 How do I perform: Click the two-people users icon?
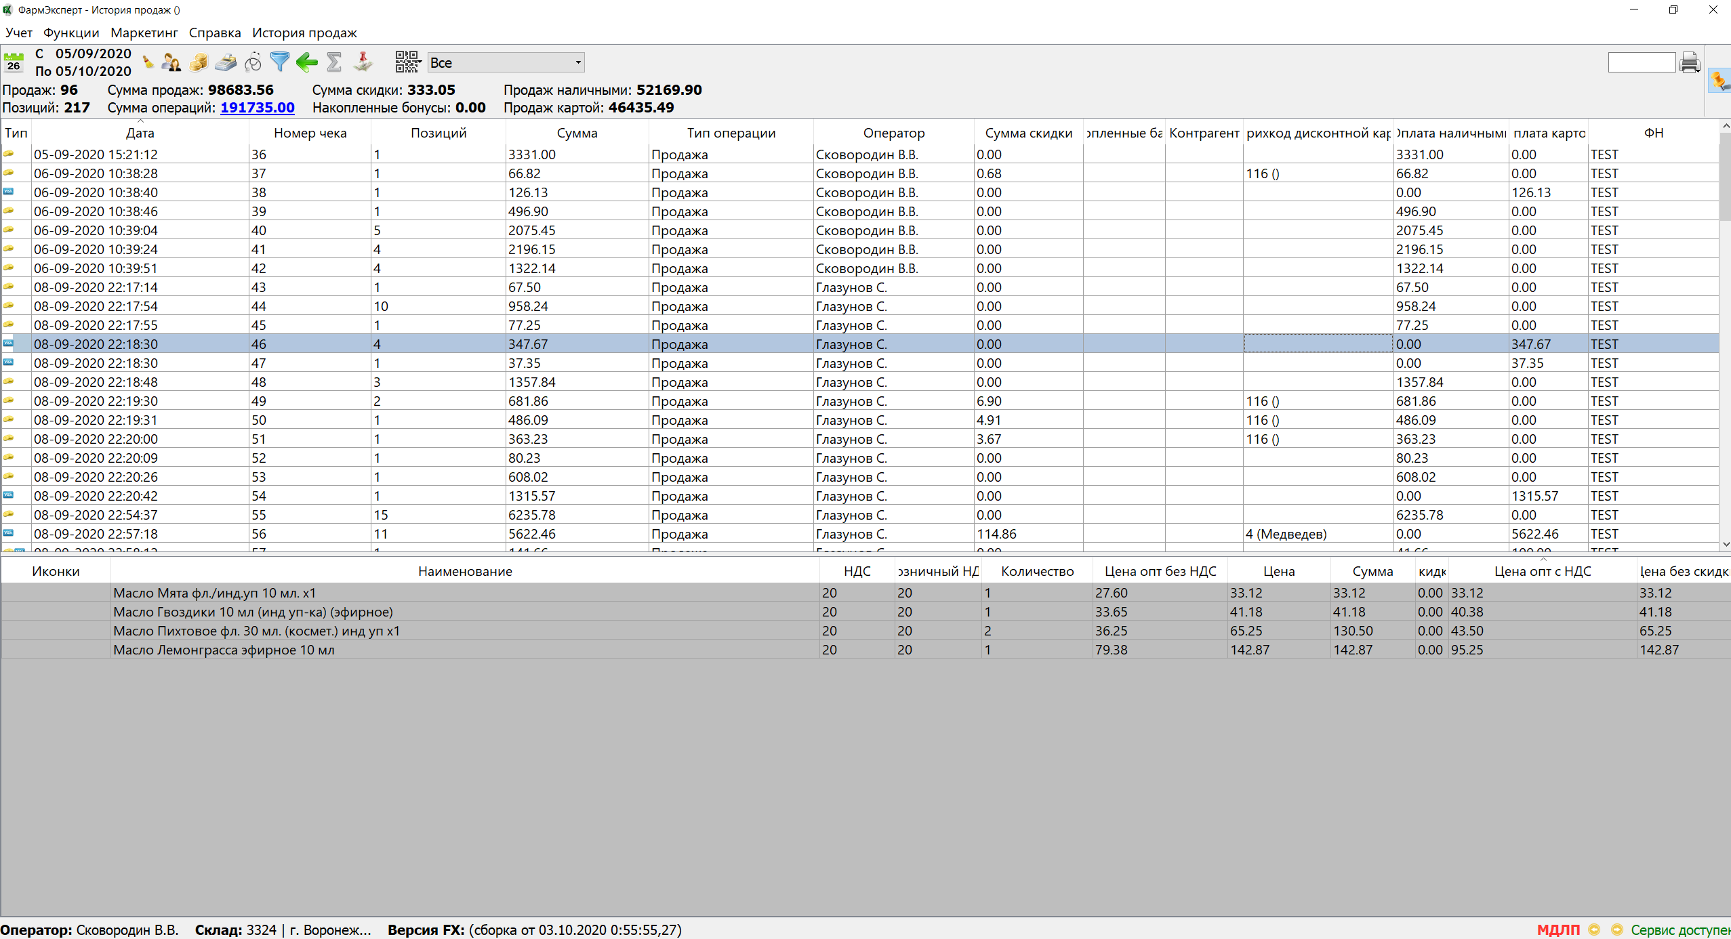pyautogui.click(x=171, y=63)
